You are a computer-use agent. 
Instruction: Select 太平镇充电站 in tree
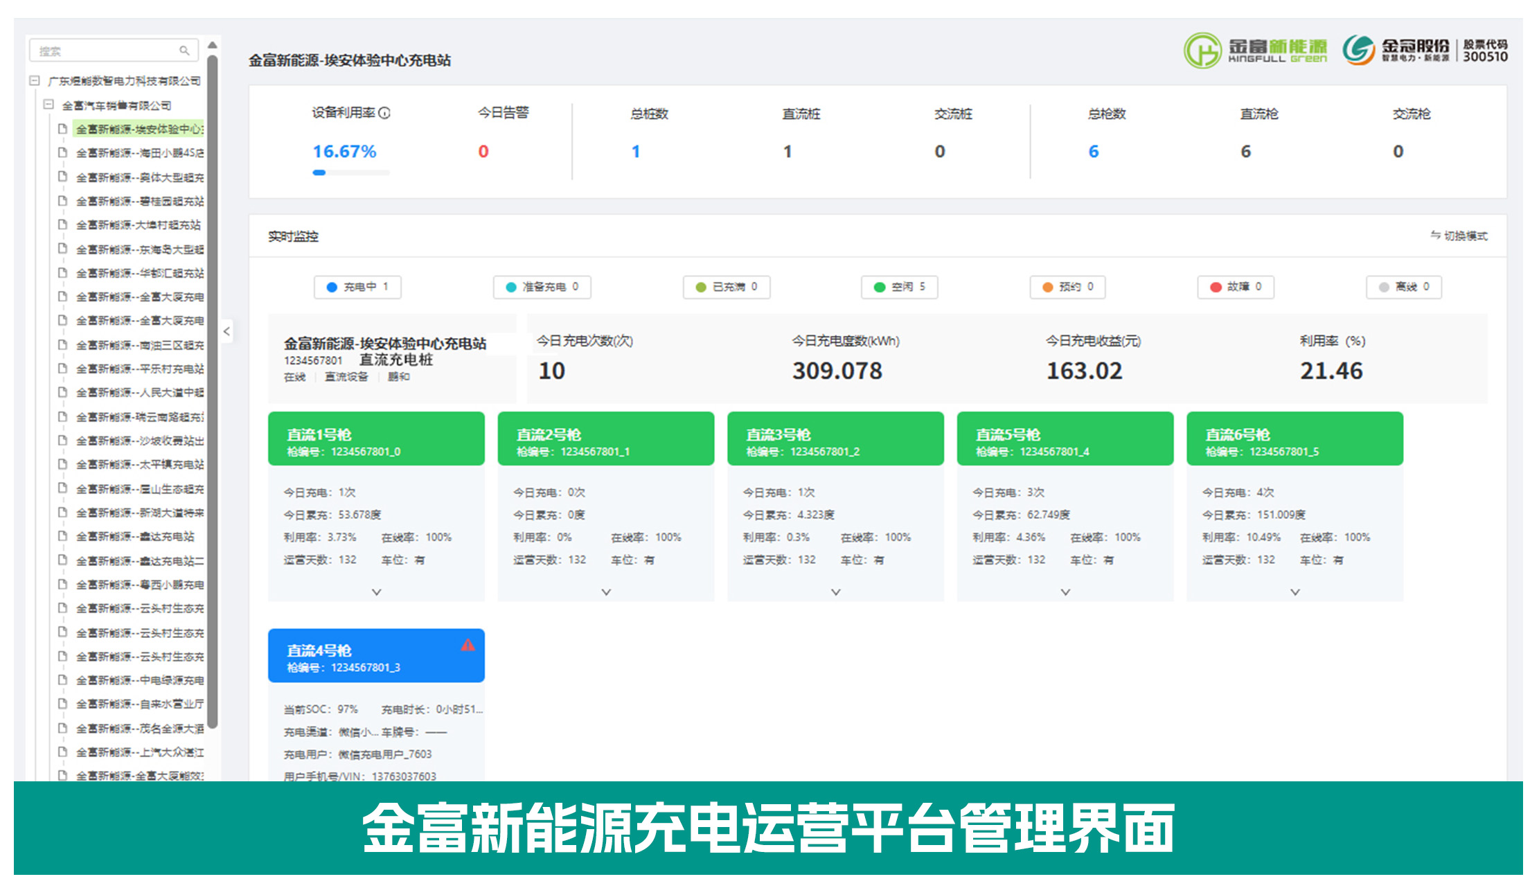tap(139, 464)
